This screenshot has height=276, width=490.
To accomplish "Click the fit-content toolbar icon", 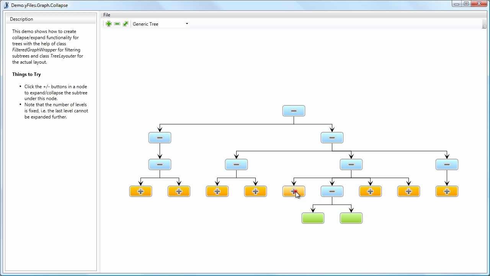I will (x=126, y=24).
